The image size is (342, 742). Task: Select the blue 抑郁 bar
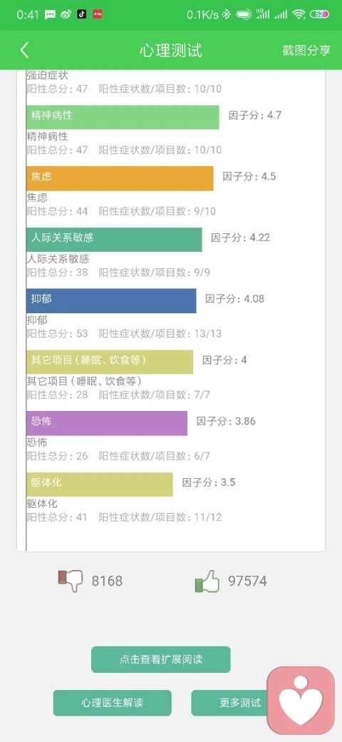111,300
